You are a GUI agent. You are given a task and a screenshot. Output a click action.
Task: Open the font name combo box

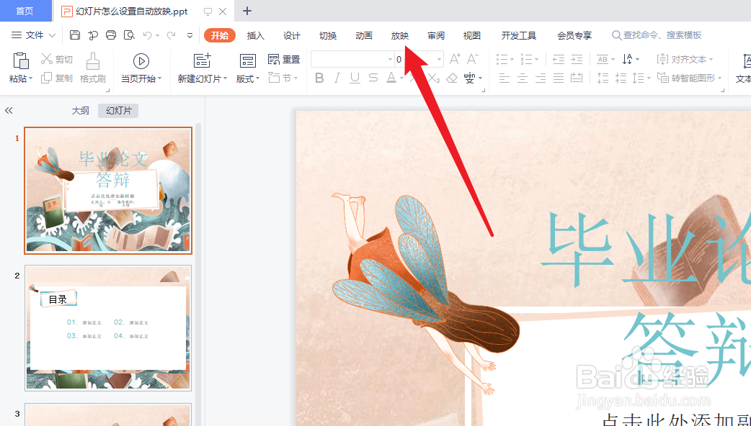pyautogui.click(x=352, y=59)
